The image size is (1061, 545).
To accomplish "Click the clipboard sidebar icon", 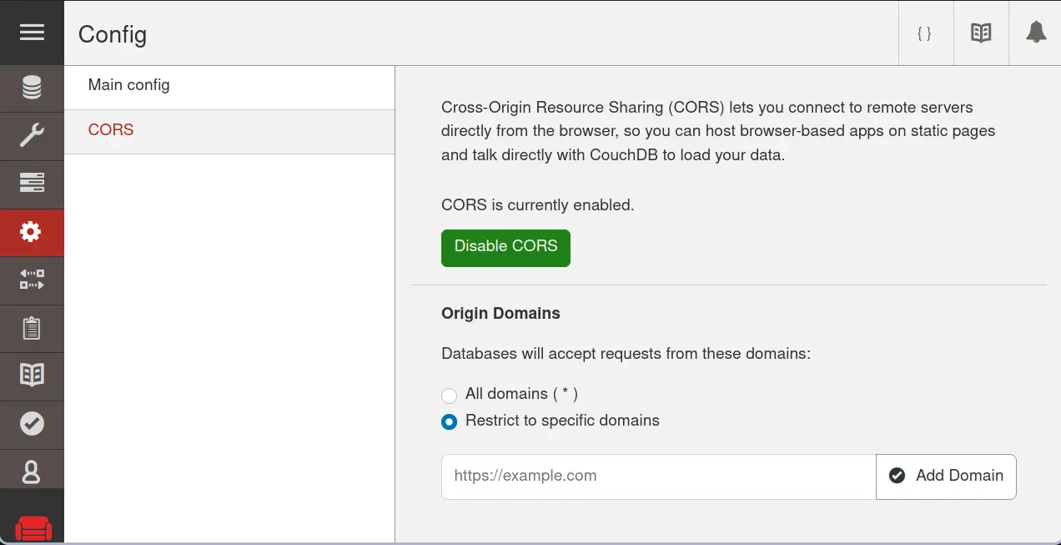I will [x=32, y=328].
